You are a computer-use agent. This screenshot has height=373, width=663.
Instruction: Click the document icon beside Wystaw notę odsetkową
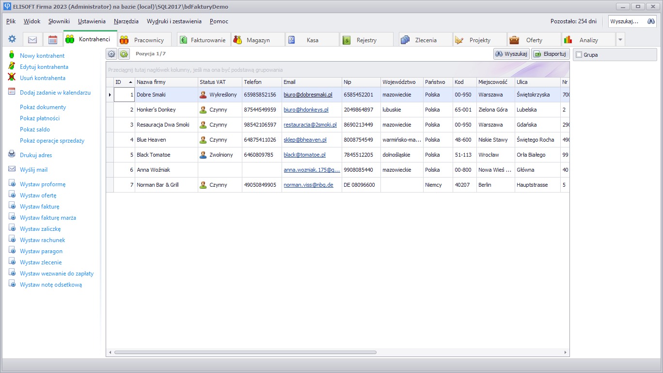(x=12, y=284)
